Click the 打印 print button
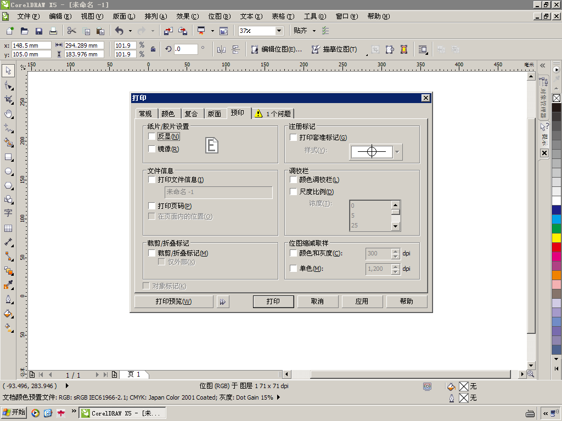 pos(273,301)
